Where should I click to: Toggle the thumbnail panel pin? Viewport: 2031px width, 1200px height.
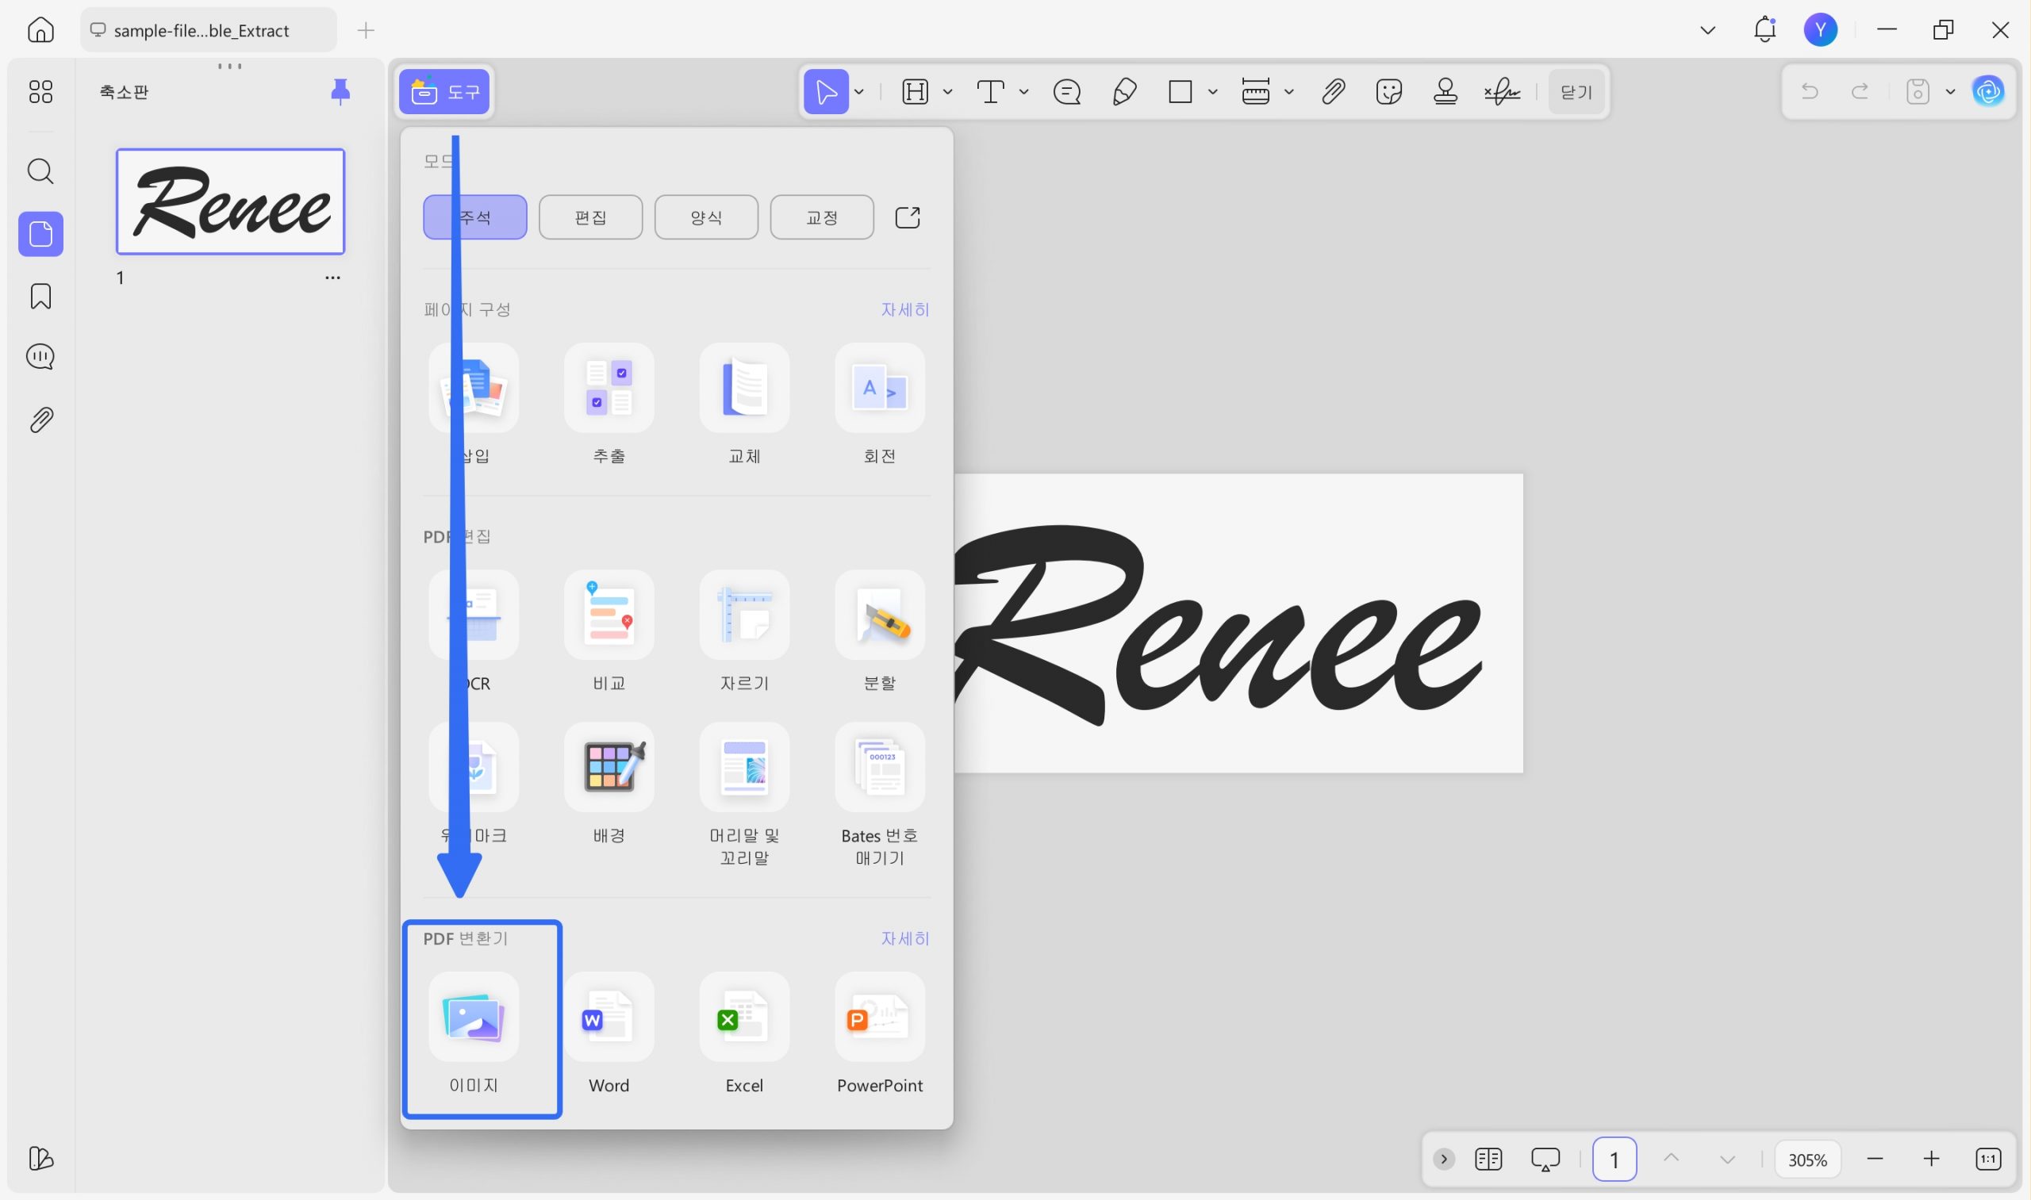[340, 91]
